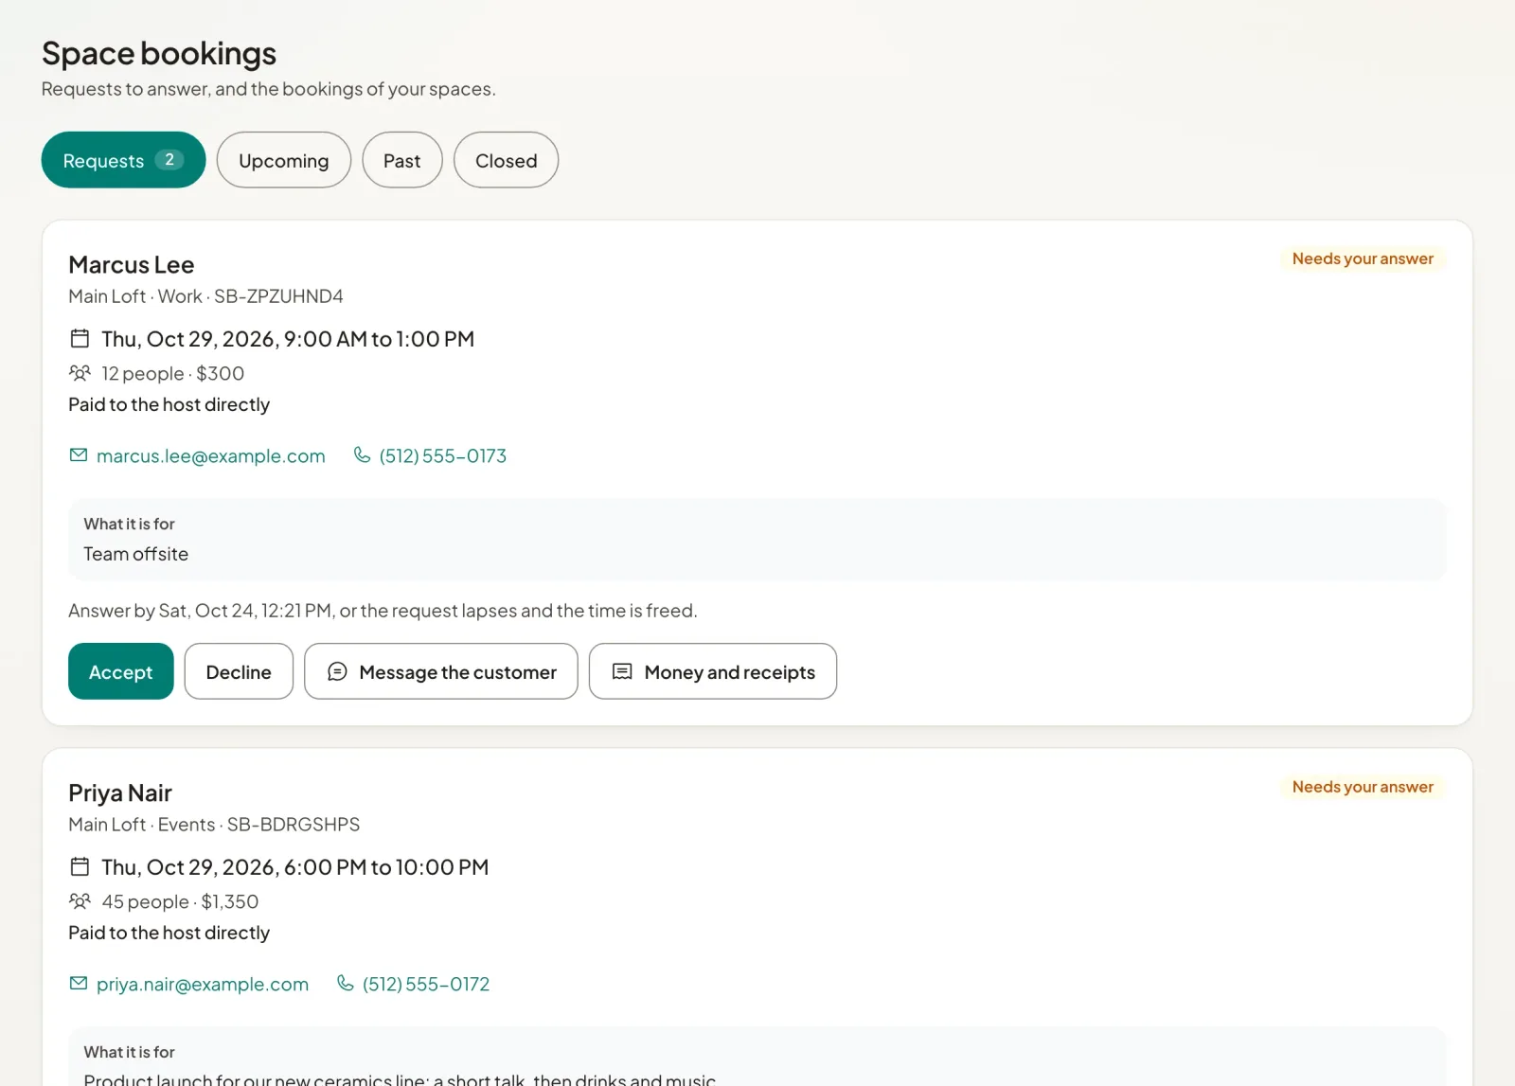Click the '12 people · $300' detail
1515x1086 pixels.
[173, 374]
